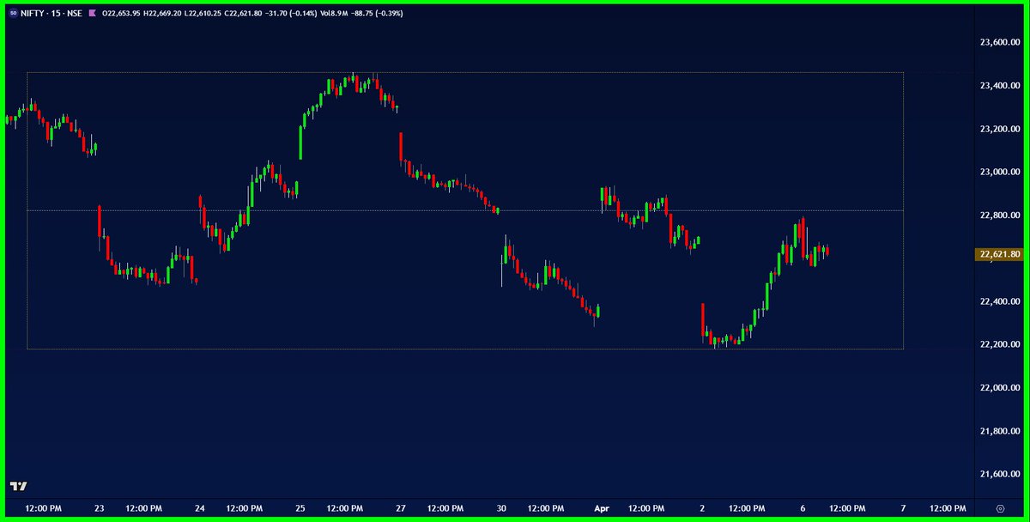The height and width of the screenshot is (522, 1030).
Task: Click the 21,800.00 price axis label
Action: click(1000, 431)
